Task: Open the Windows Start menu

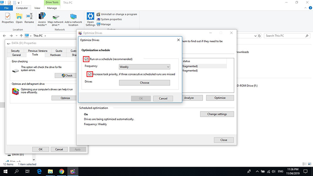Action: click(5, 171)
